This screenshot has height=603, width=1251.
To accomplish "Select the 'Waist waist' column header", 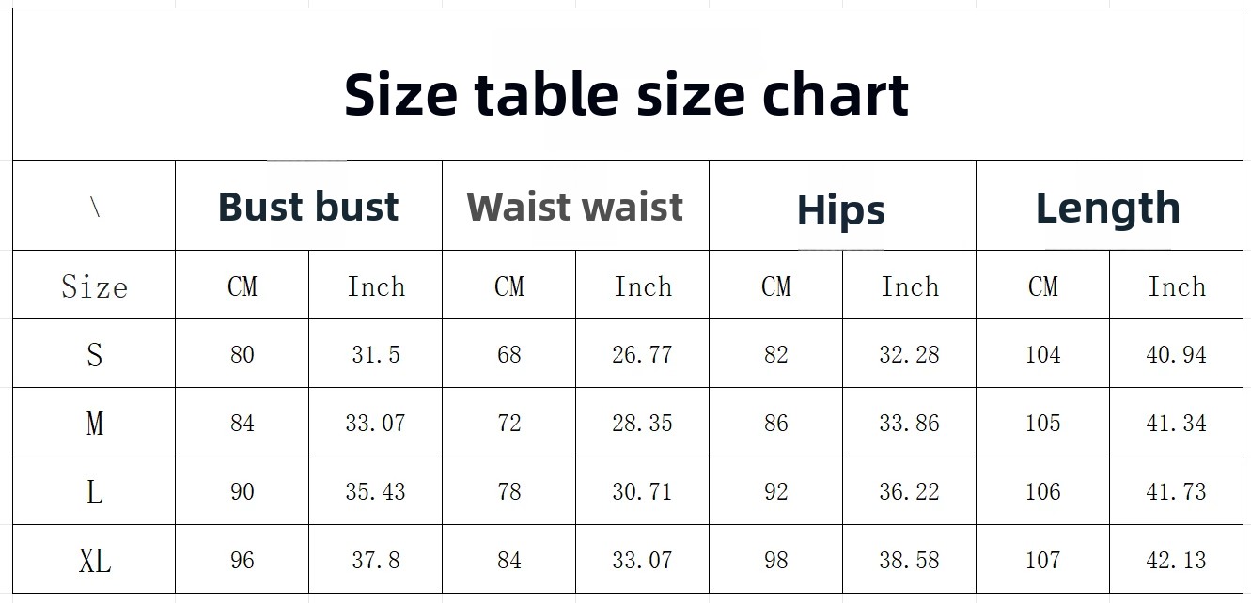I will (575, 207).
